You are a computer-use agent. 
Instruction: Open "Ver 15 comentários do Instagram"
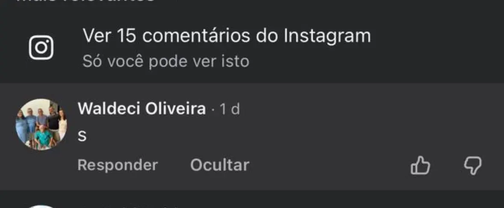(x=227, y=35)
